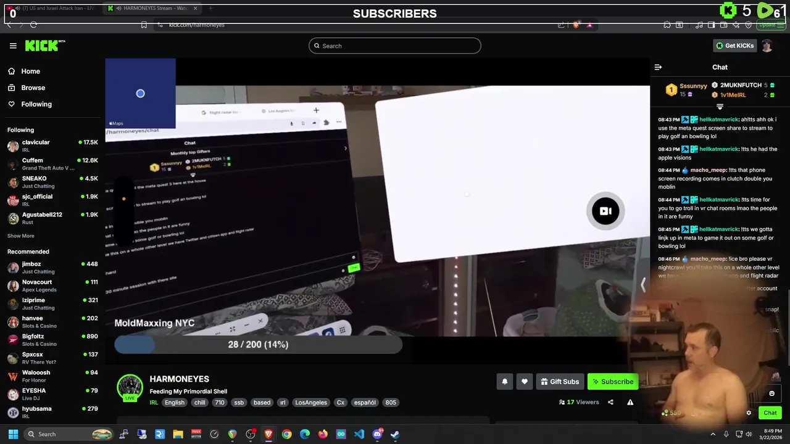
Task: Click Show more under Following
Action: pyautogui.click(x=21, y=236)
